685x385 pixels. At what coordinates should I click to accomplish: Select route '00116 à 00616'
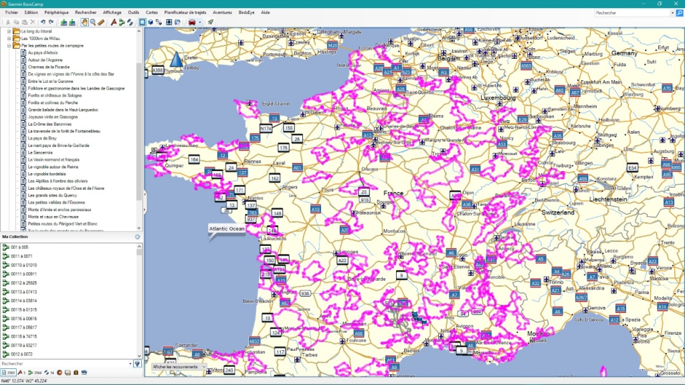[x=23, y=319]
